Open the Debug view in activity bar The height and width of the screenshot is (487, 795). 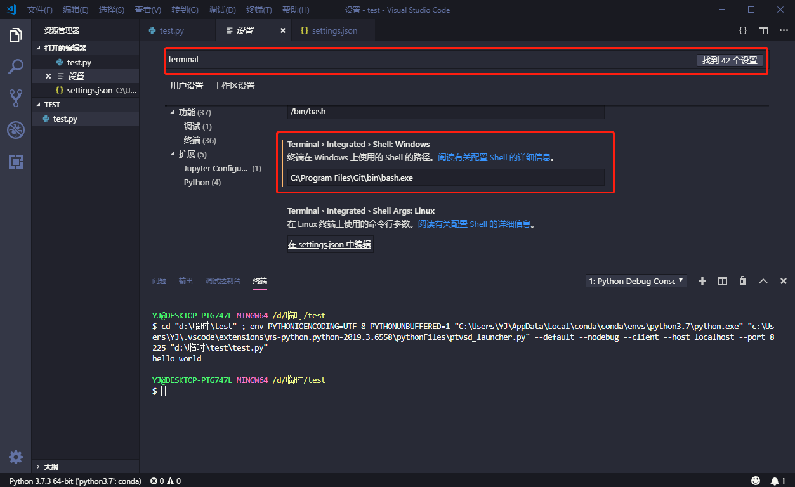click(16, 130)
